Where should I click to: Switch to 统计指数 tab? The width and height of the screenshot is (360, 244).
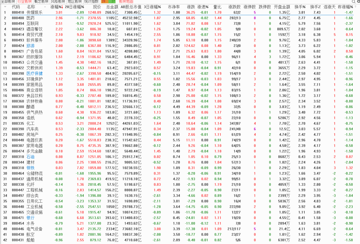91,1
